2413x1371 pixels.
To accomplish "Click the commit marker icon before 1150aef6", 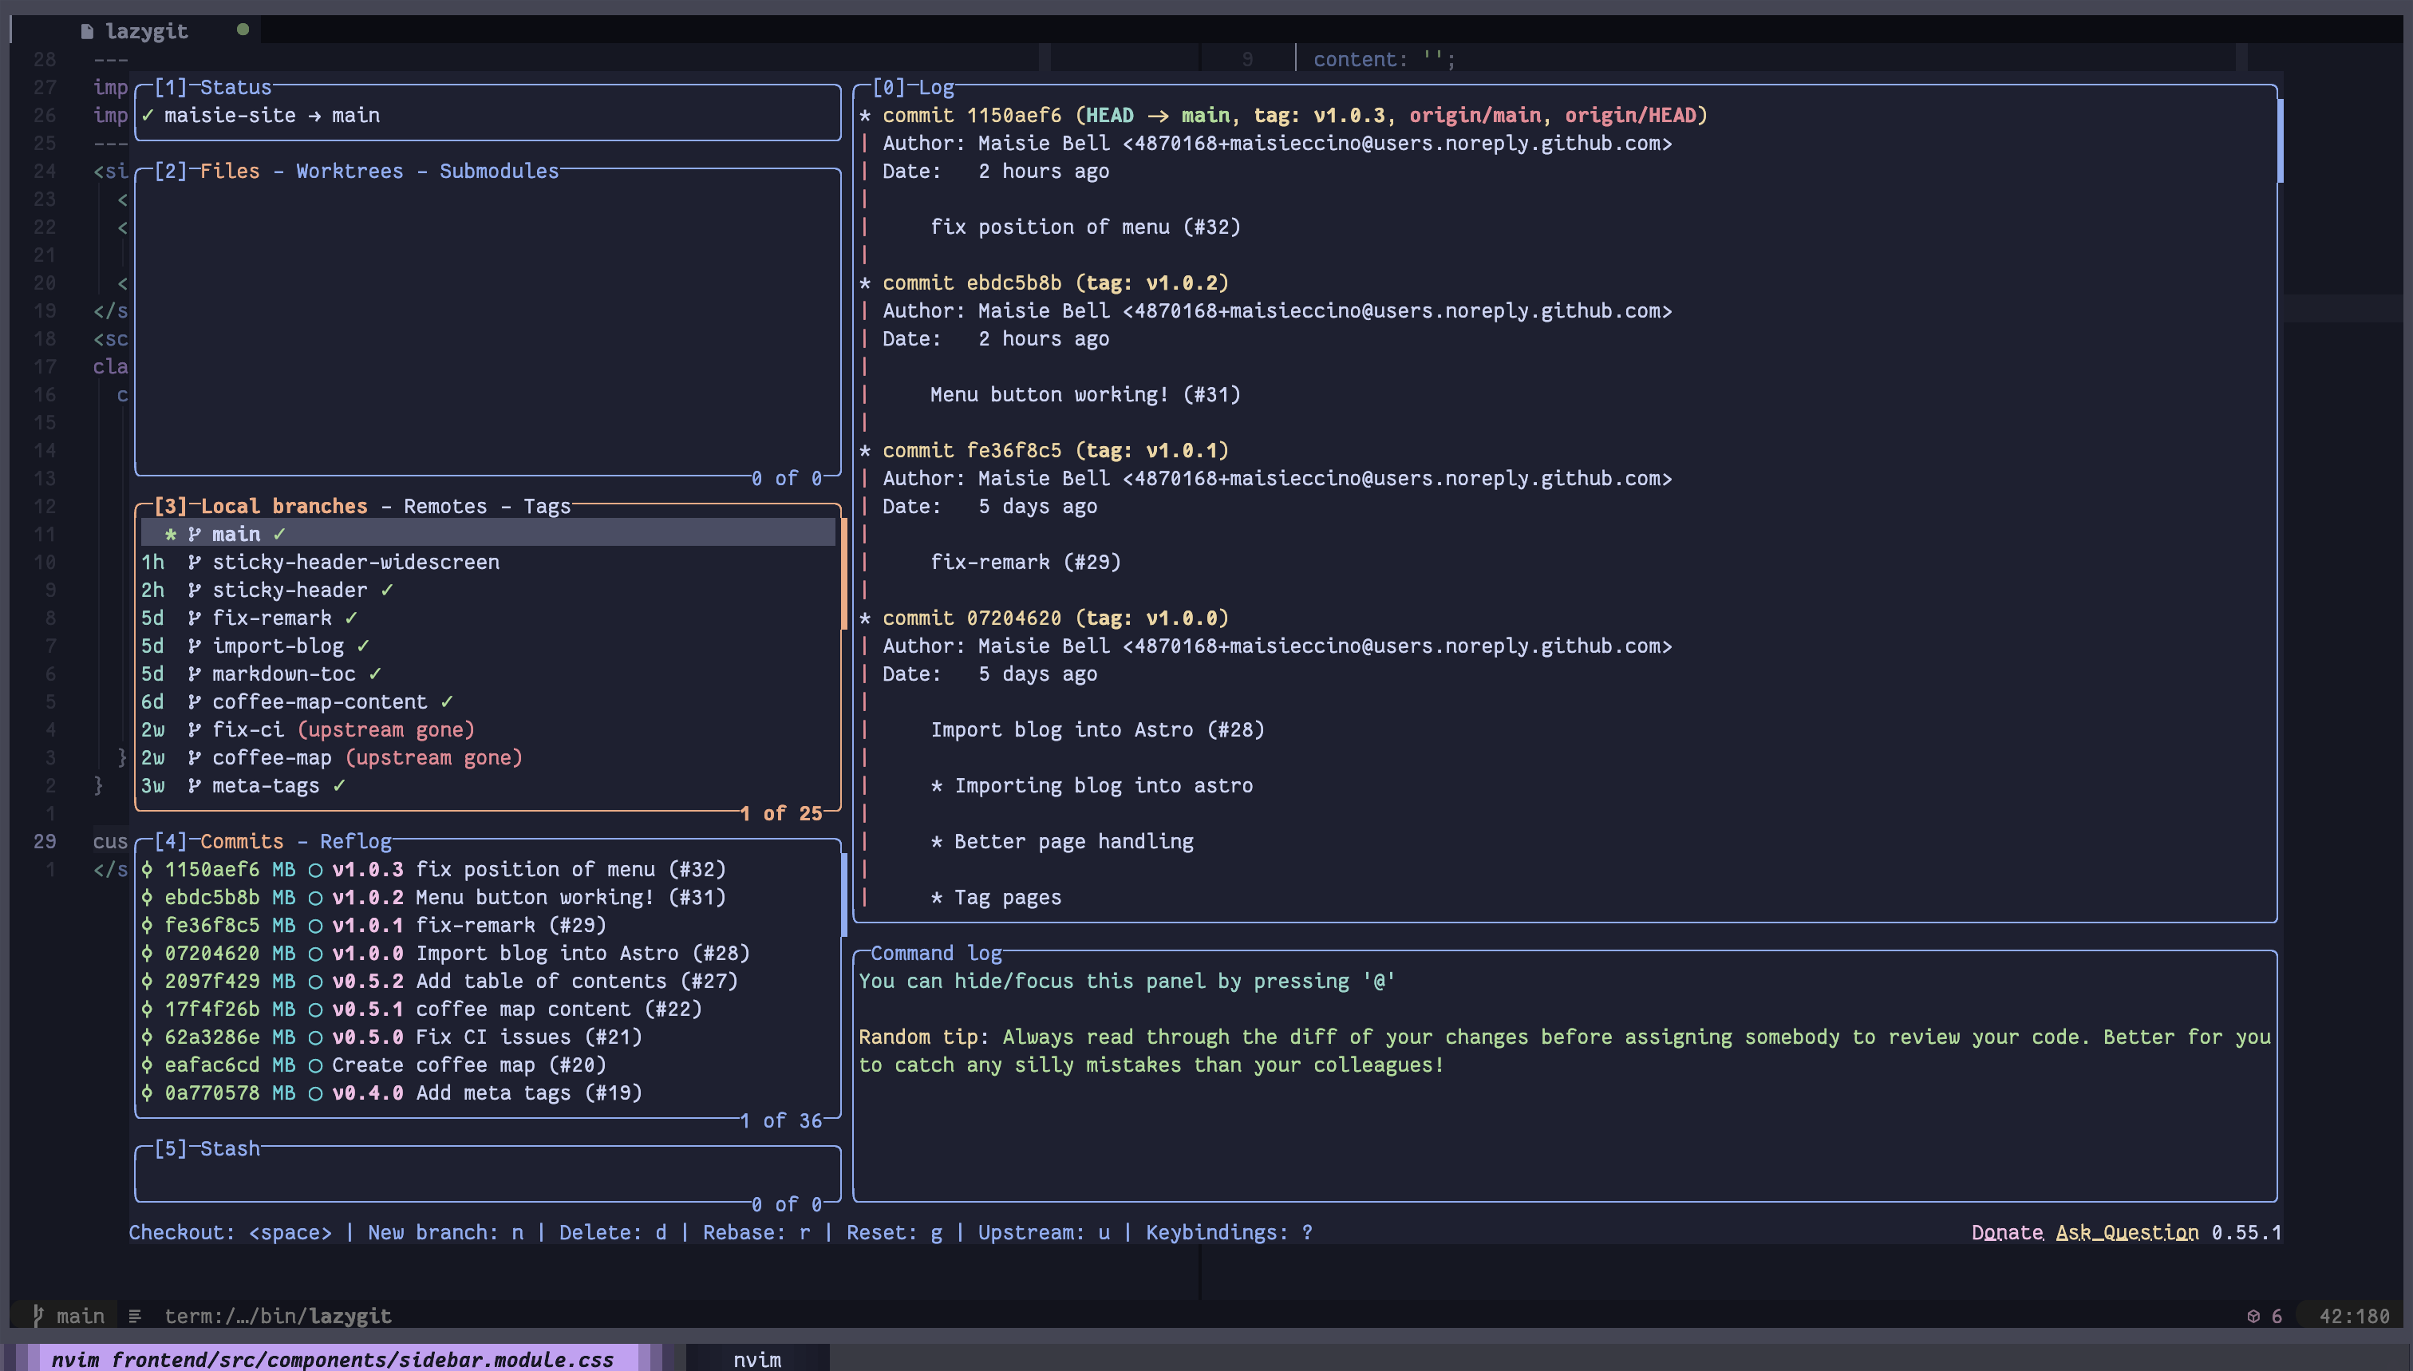I will coord(146,869).
